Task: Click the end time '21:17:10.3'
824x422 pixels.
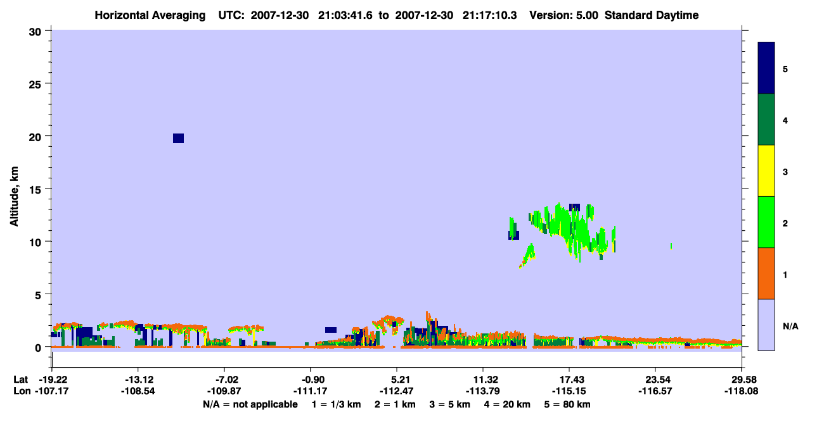Action: point(489,15)
